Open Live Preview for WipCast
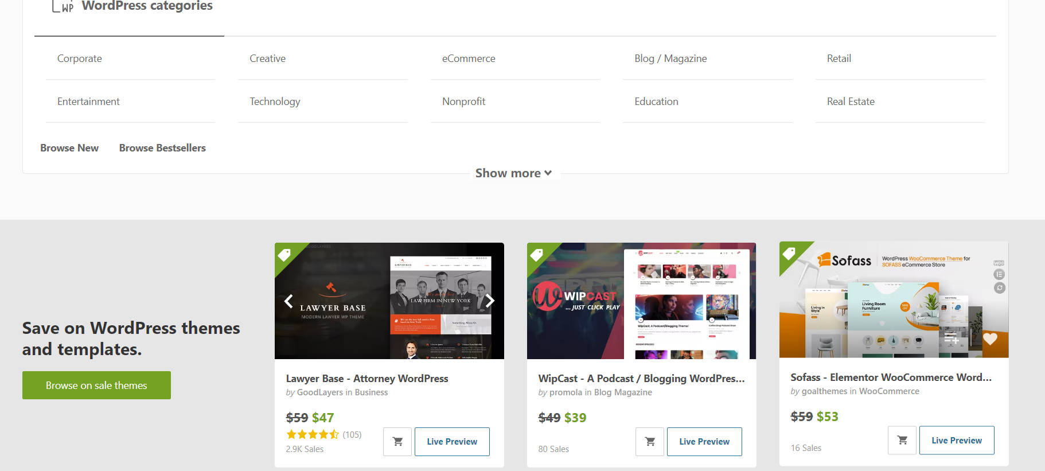The width and height of the screenshot is (1045, 471). [x=704, y=442]
